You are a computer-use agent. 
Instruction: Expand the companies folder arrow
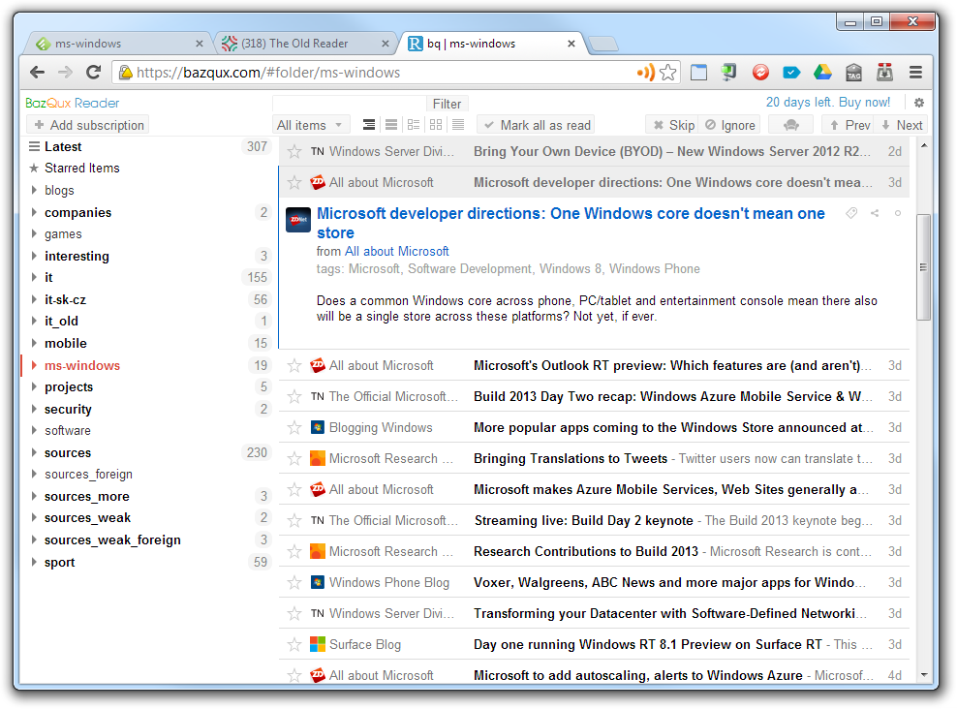pyautogui.click(x=34, y=212)
